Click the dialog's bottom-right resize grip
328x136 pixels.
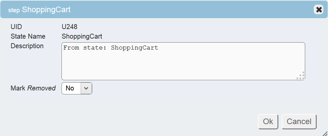coord(325,133)
